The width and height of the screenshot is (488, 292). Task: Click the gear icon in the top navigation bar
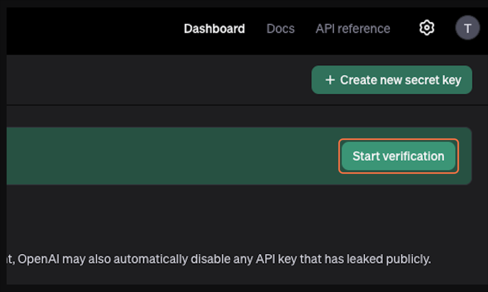click(x=426, y=28)
